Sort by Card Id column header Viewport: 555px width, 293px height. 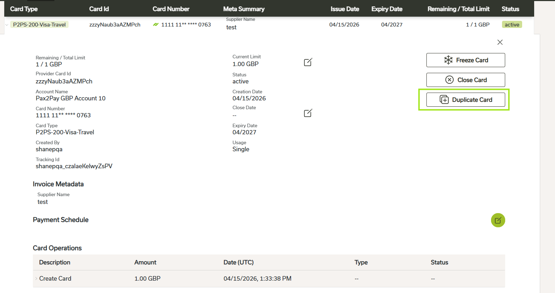99,9
